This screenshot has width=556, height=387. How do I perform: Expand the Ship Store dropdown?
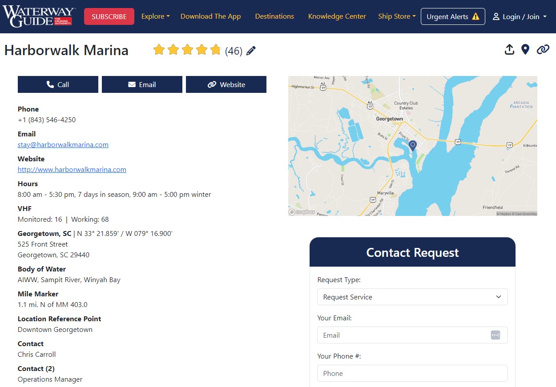click(397, 16)
